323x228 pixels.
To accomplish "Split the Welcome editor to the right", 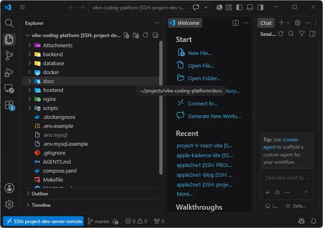I will pos(236,23).
